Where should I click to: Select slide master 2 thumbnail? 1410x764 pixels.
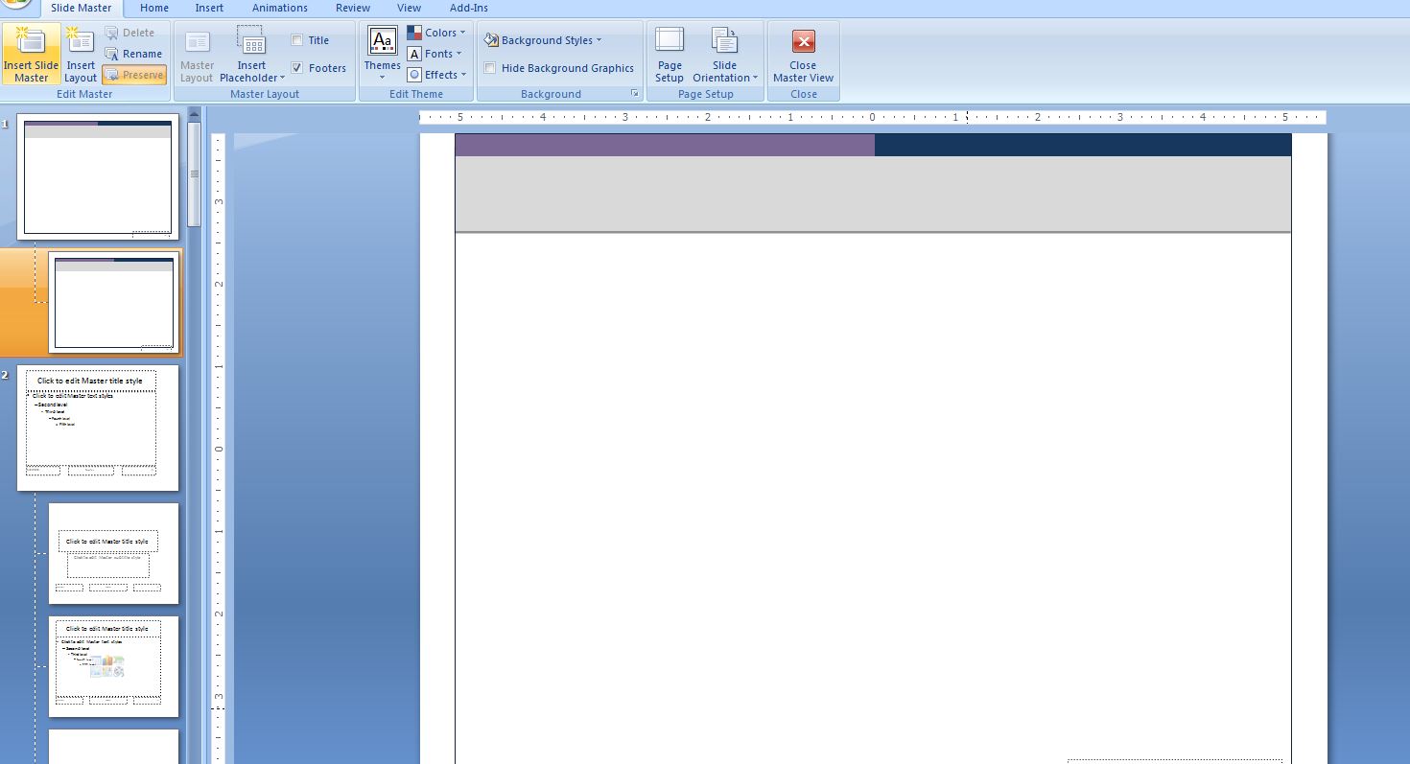(98, 428)
